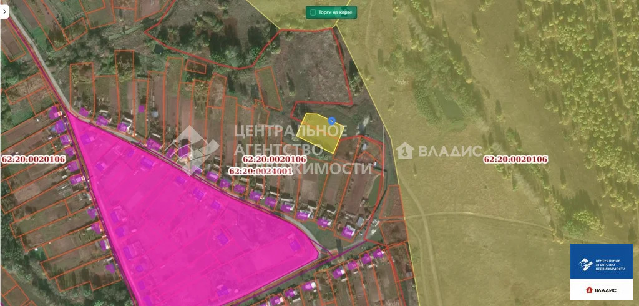Click the large red-outlined parcel north of the yellow parcel
Screen dimensions: 639x306
[x=309, y=69]
